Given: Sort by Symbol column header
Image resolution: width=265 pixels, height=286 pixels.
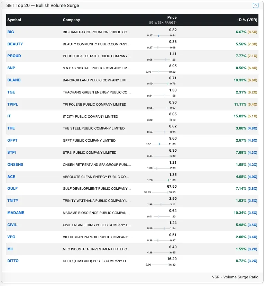Looking at the screenshot, I should pyautogui.click(x=14, y=20).
